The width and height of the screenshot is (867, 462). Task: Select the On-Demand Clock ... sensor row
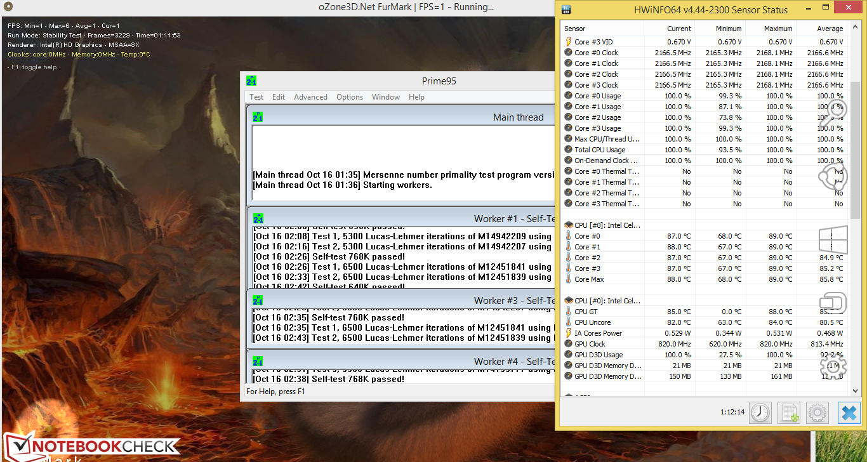pyautogui.click(x=705, y=161)
